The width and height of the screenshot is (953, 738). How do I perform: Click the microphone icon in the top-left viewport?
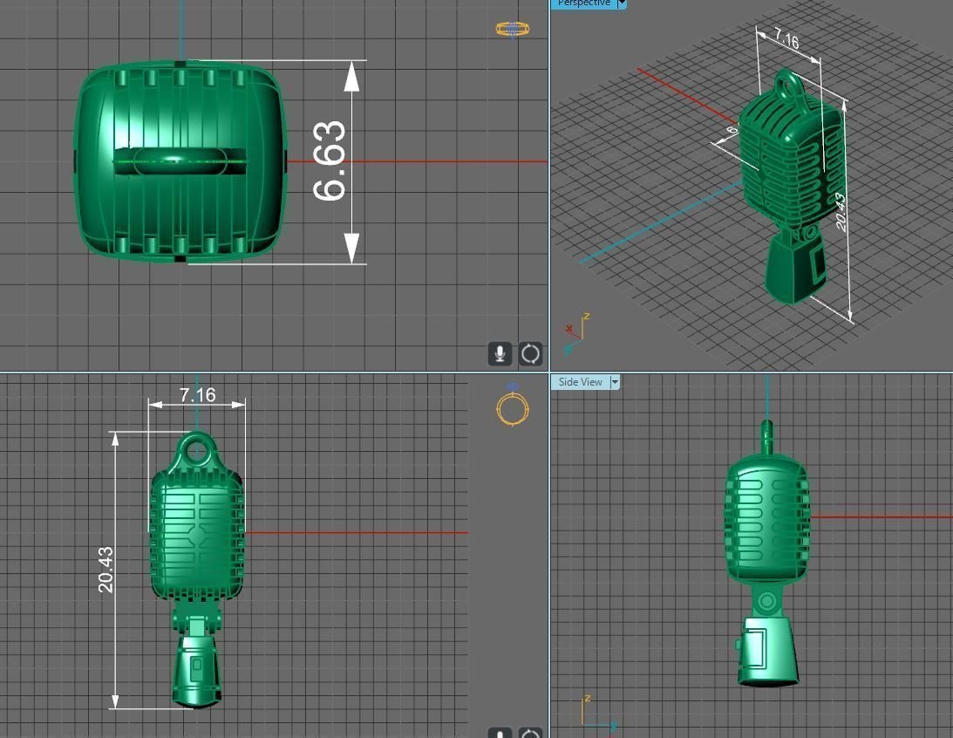pyautogui.click(x=500, y=353)
